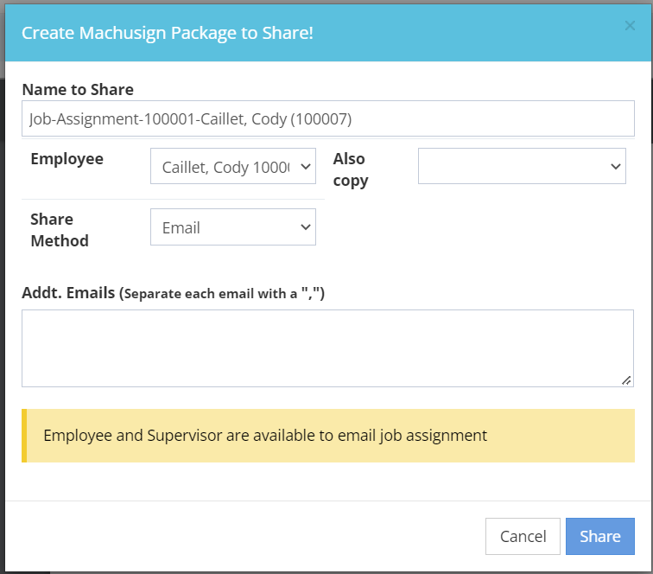
Task: Select the yellow notice about email job assignment
Action: click(328, 435)
